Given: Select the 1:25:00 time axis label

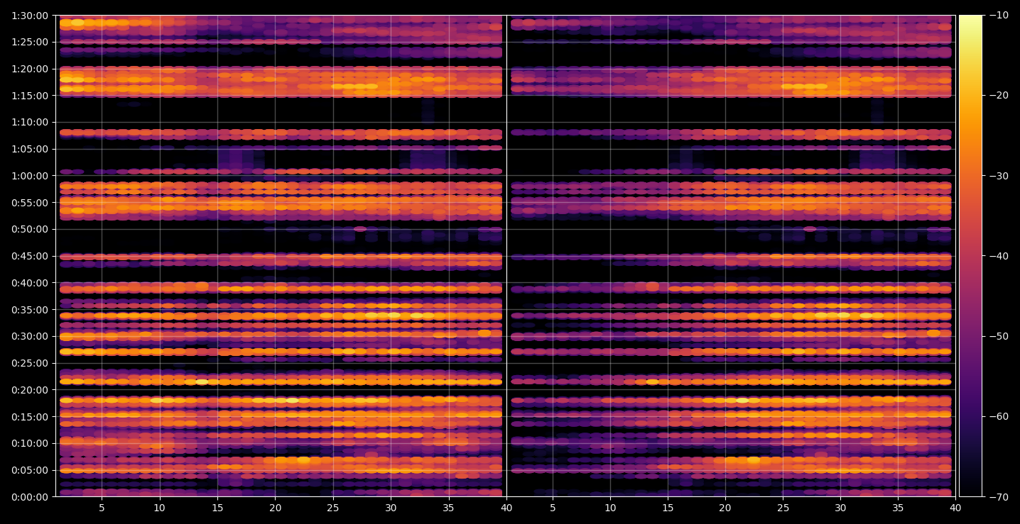Looking at the screenshot, I should [x=30, y=42].
